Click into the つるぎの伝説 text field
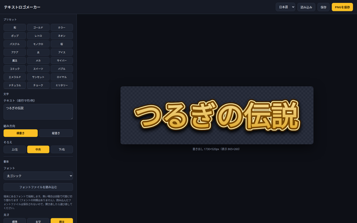 click(38, 111)
